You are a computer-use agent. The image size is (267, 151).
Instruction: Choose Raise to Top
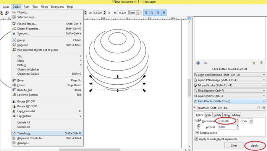pyautogui.click(x=47, y=90)
